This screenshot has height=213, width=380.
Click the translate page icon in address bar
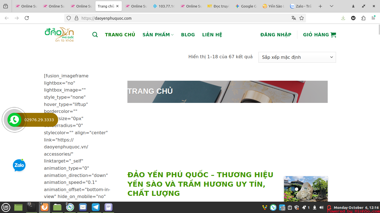tap(293, 18)
